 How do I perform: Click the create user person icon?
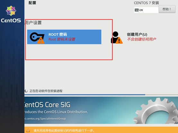[x=117, y=37]
